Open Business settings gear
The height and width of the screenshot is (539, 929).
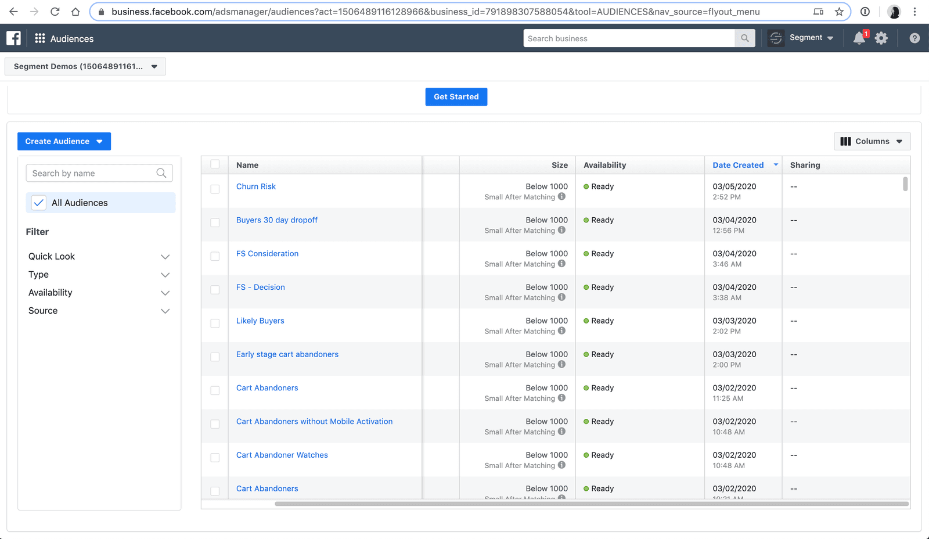(881, 38)
